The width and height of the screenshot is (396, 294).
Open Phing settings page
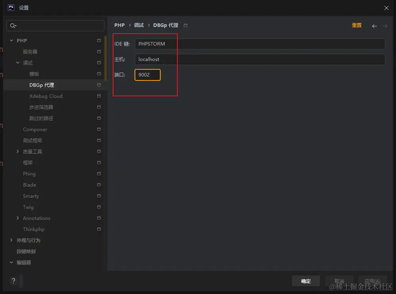click(29, 174)
